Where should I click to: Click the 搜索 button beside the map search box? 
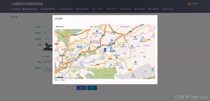[92, 27]
